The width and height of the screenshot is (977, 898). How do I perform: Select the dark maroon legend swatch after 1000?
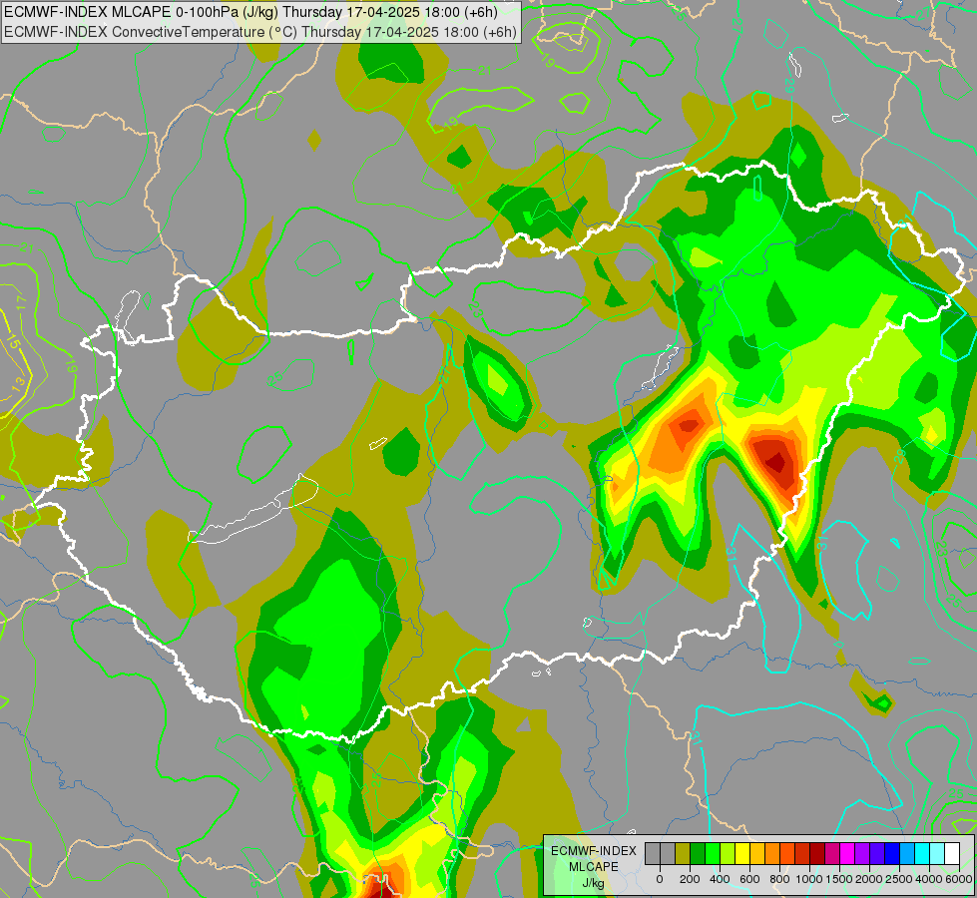[x=818, y=854]
